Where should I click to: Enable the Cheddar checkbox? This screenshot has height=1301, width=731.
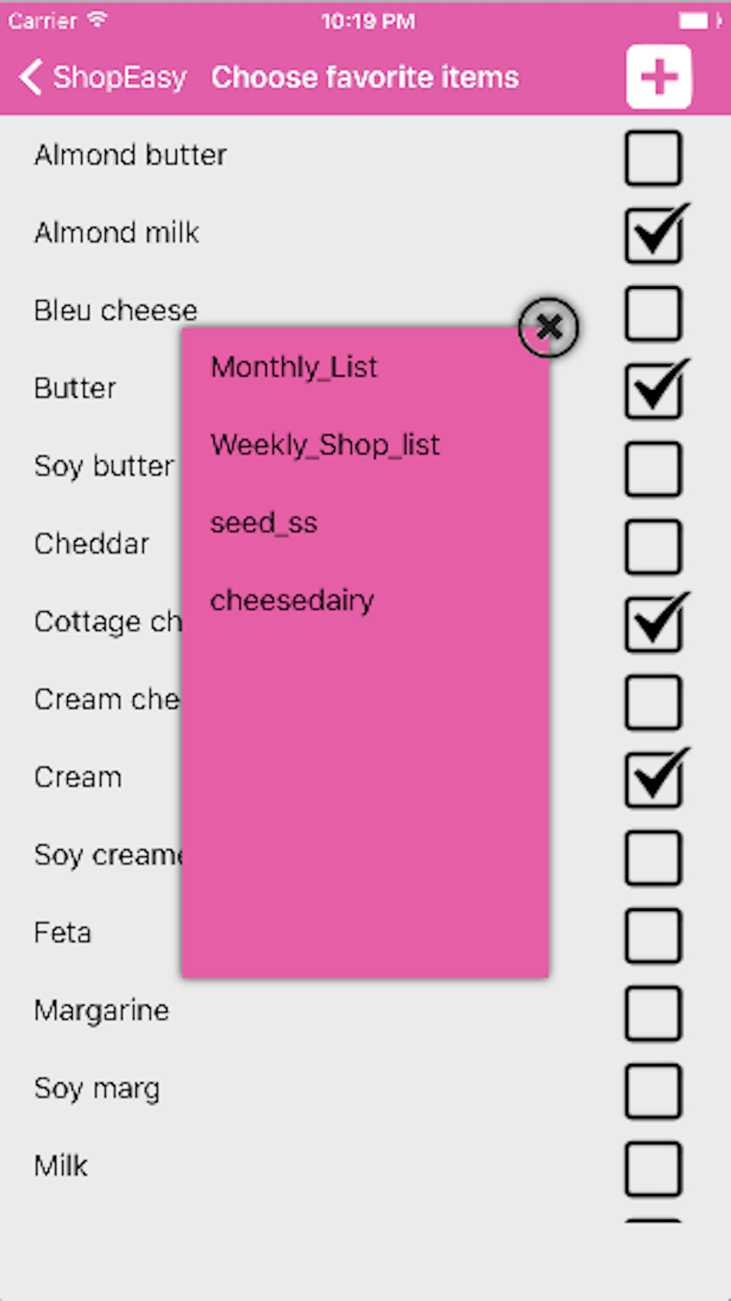[653, 547]
